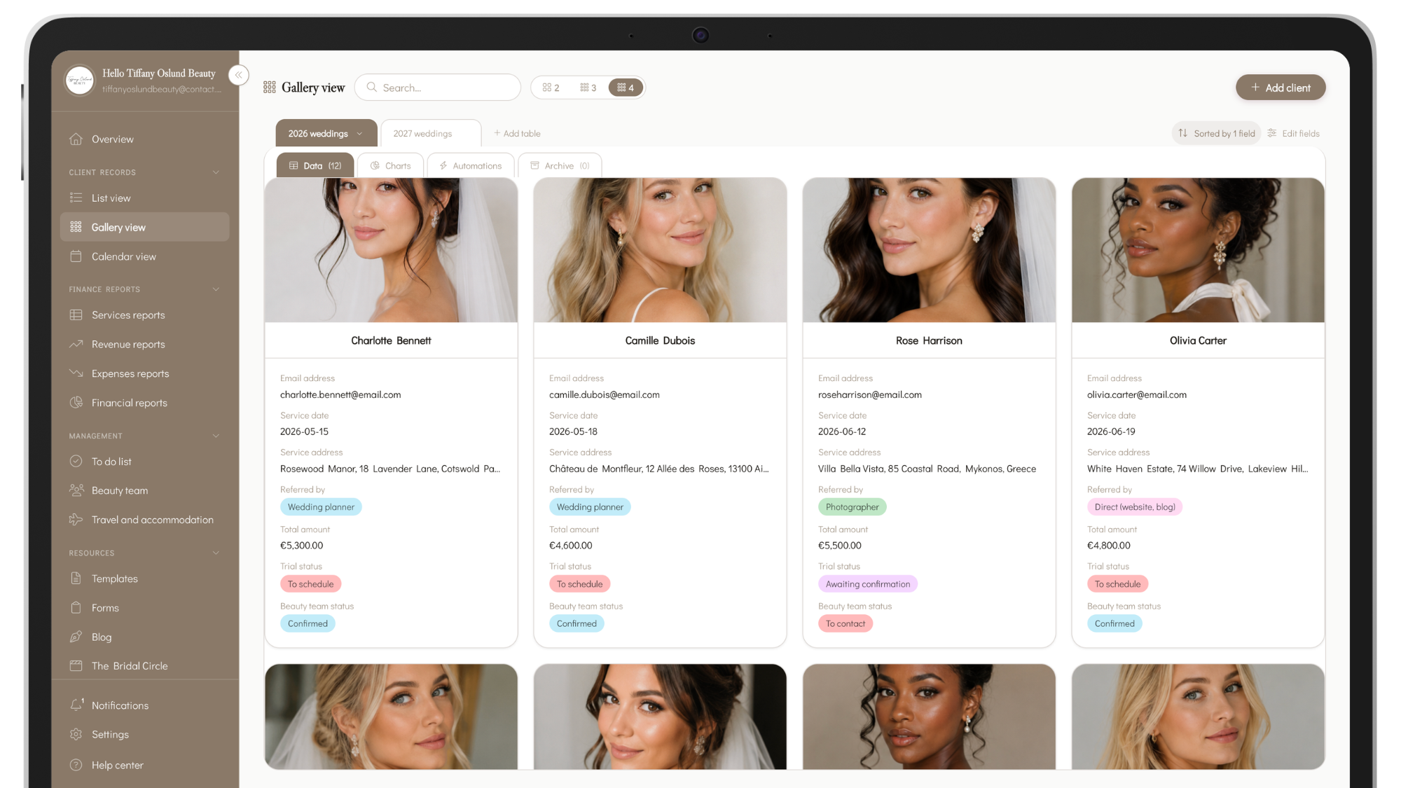Open Blog pen icon

[x=76, y=637]
